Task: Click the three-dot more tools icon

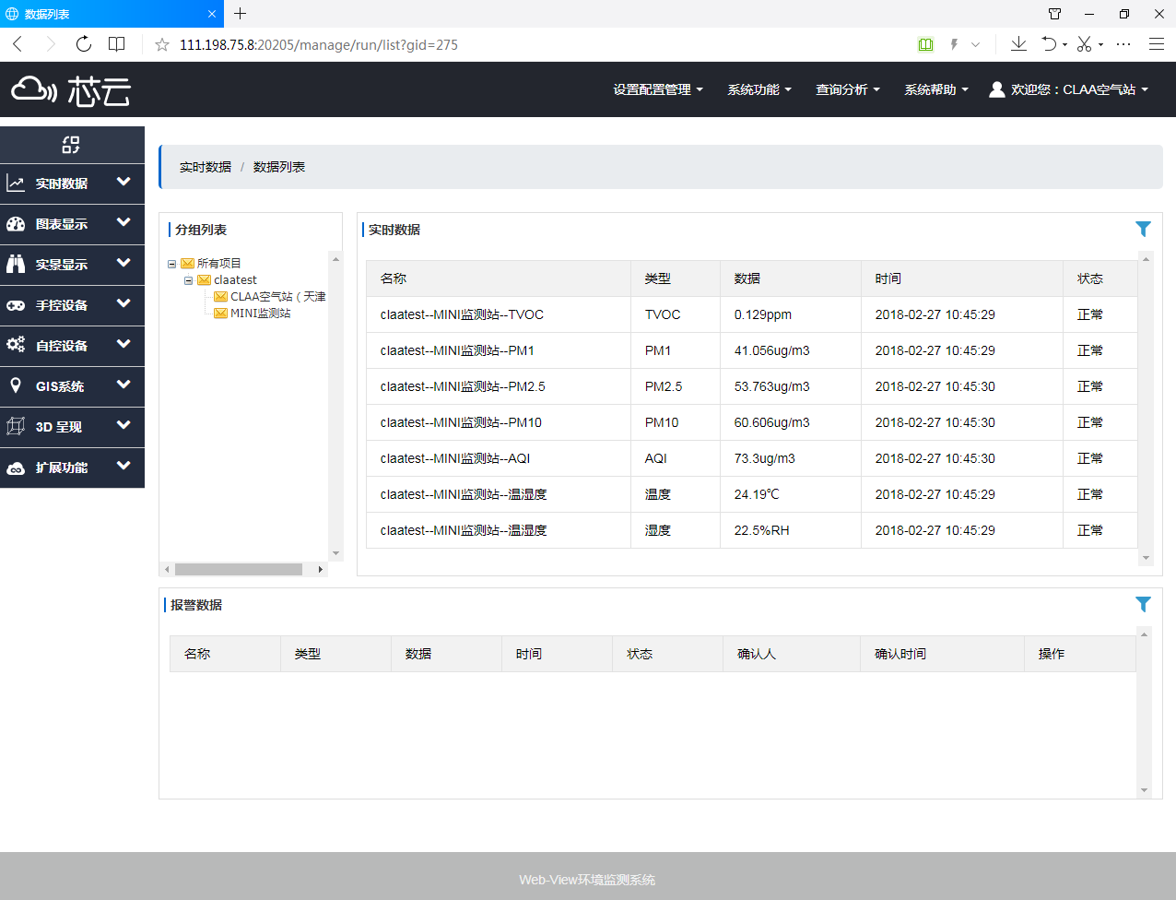Action: coord(1123,44)
